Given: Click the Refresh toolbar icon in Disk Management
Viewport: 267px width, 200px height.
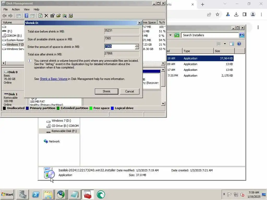Looking at the screenshot, I should pos(40,16).
